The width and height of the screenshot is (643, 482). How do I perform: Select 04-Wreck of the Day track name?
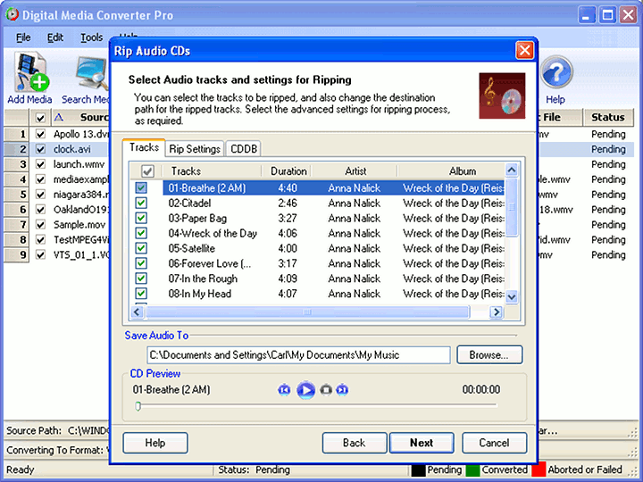pyautogui.click(x=213, y=234)
